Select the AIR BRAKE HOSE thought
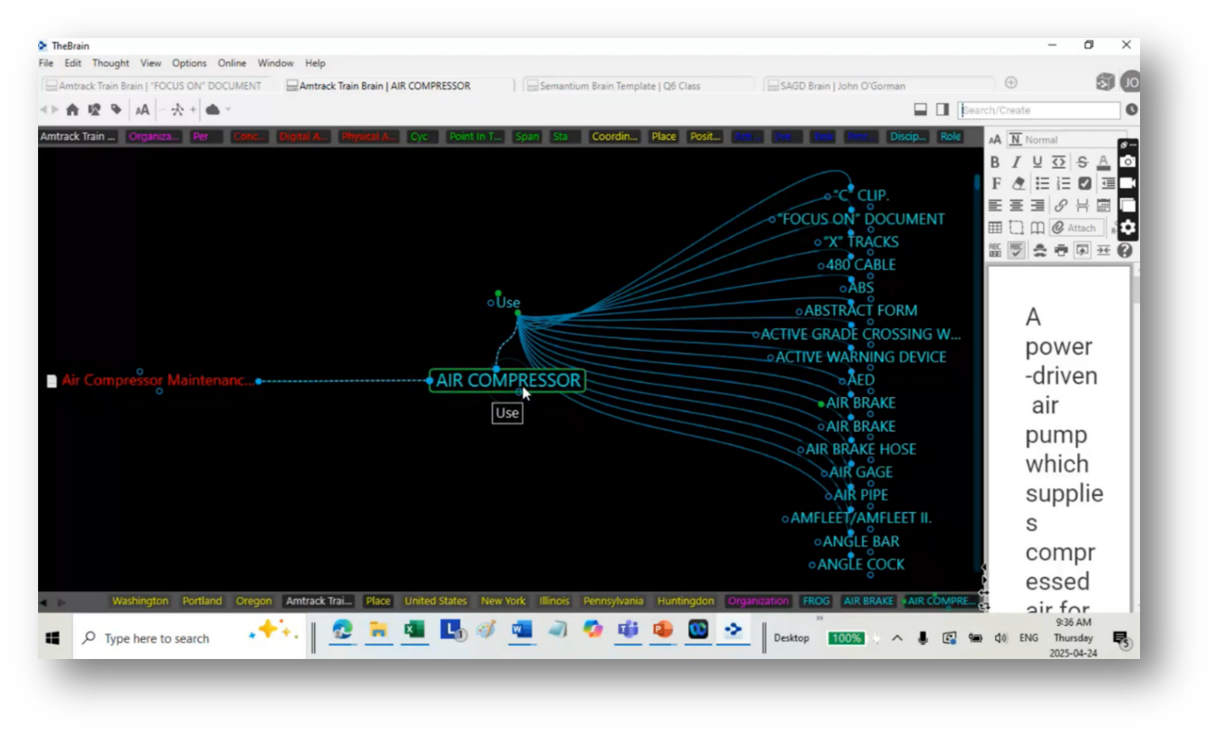Viewport: 1217px width, 736px height. click(860, 449)
